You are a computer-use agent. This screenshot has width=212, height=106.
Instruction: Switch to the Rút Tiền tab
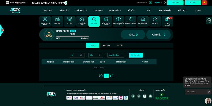coord(120,45)
